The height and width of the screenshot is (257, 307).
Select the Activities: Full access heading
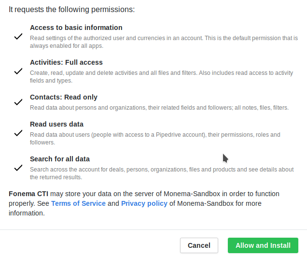pyautogui.click(x=66, y=62)
